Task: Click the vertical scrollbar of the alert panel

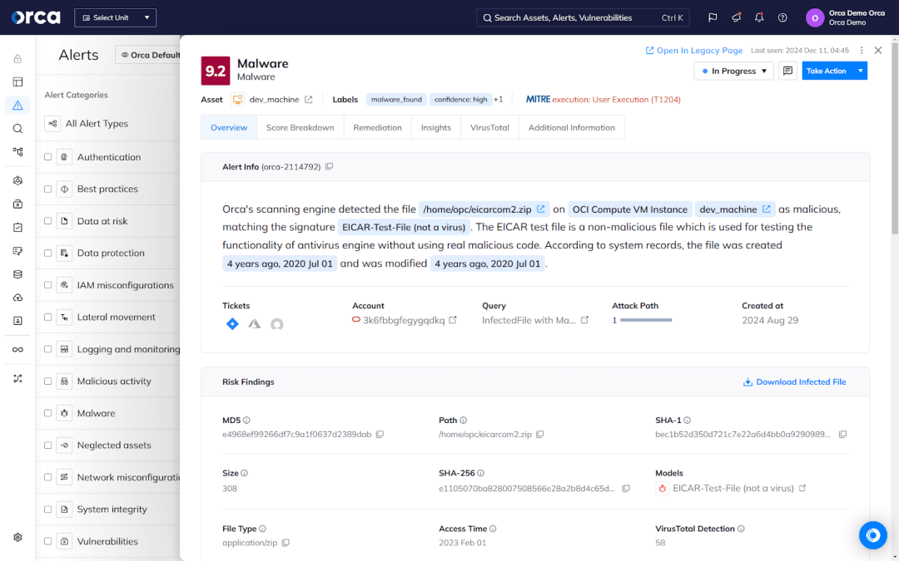Action: (x=894, y=137)
